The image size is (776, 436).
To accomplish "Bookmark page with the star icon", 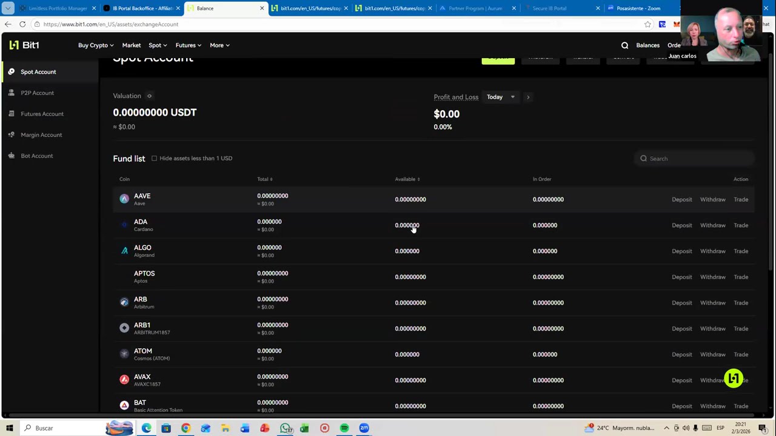I will 647,24.
